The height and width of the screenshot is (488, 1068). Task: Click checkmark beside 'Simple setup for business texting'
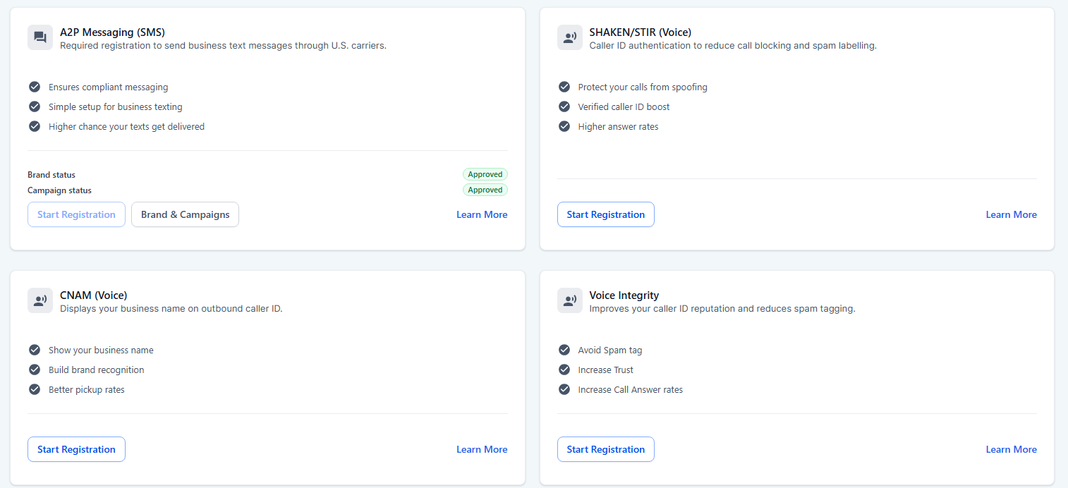point(34,106)
